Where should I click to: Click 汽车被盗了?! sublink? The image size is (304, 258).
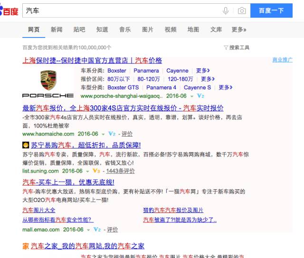(180, 220)
